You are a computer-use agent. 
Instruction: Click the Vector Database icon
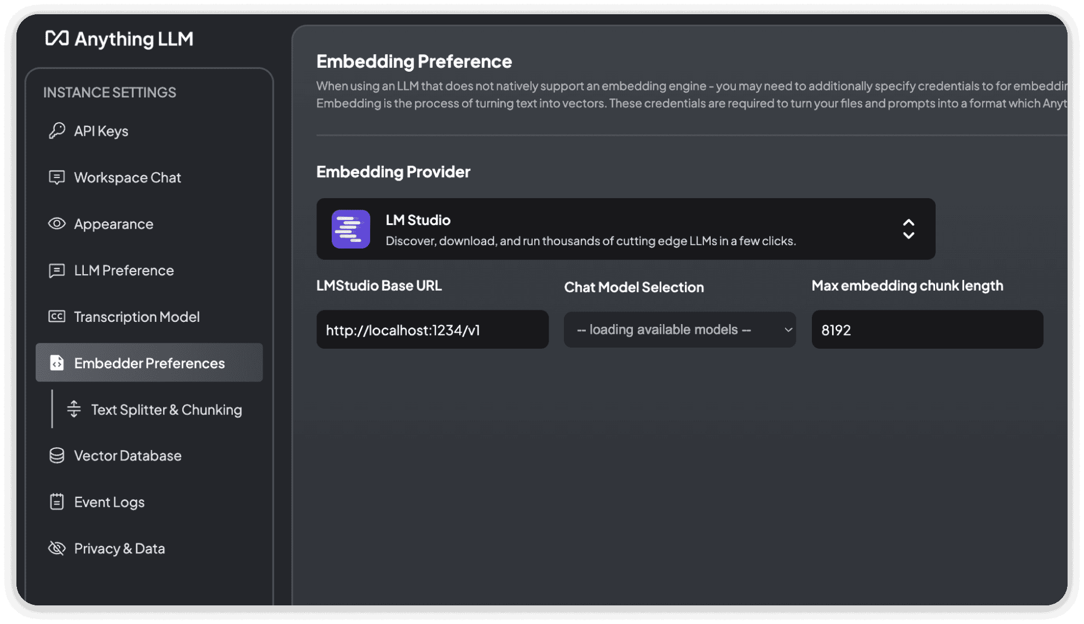click(57, 455)
